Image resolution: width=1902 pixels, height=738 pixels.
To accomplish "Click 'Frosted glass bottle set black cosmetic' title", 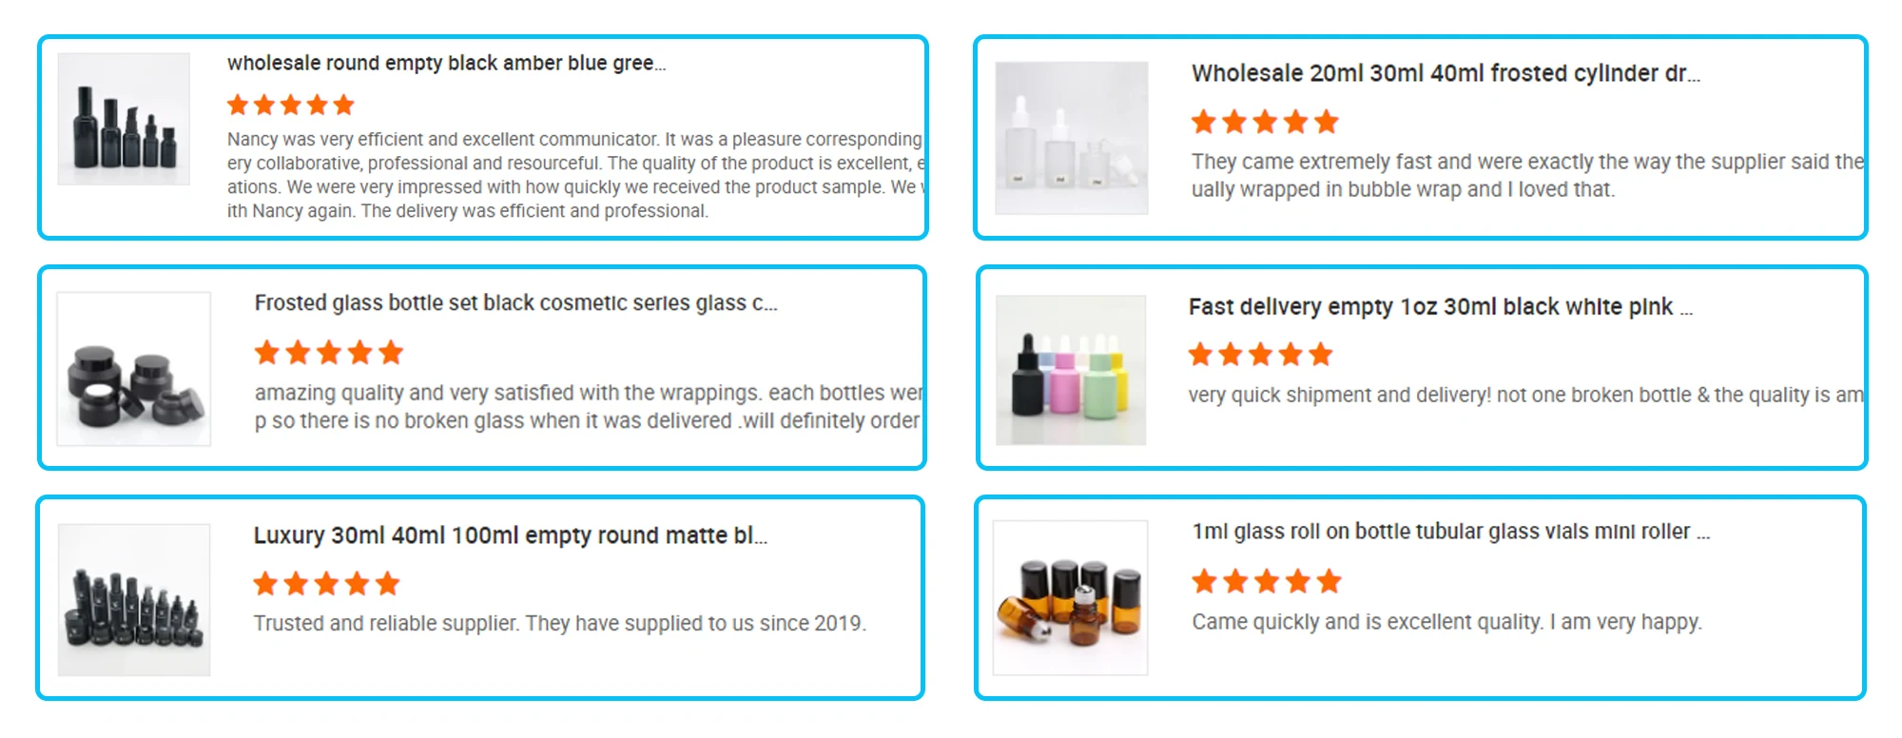I will click(515, 303).
